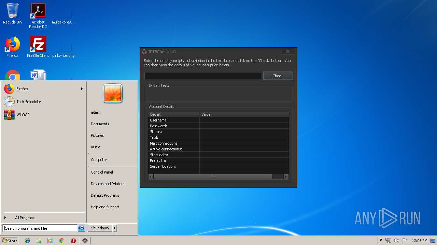Click the Start button

click(x=10, y=241)
